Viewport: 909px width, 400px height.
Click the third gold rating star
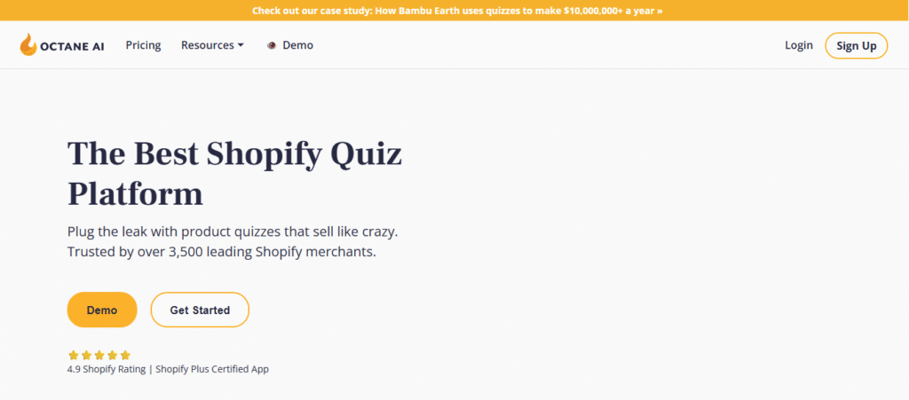point(99,356)
